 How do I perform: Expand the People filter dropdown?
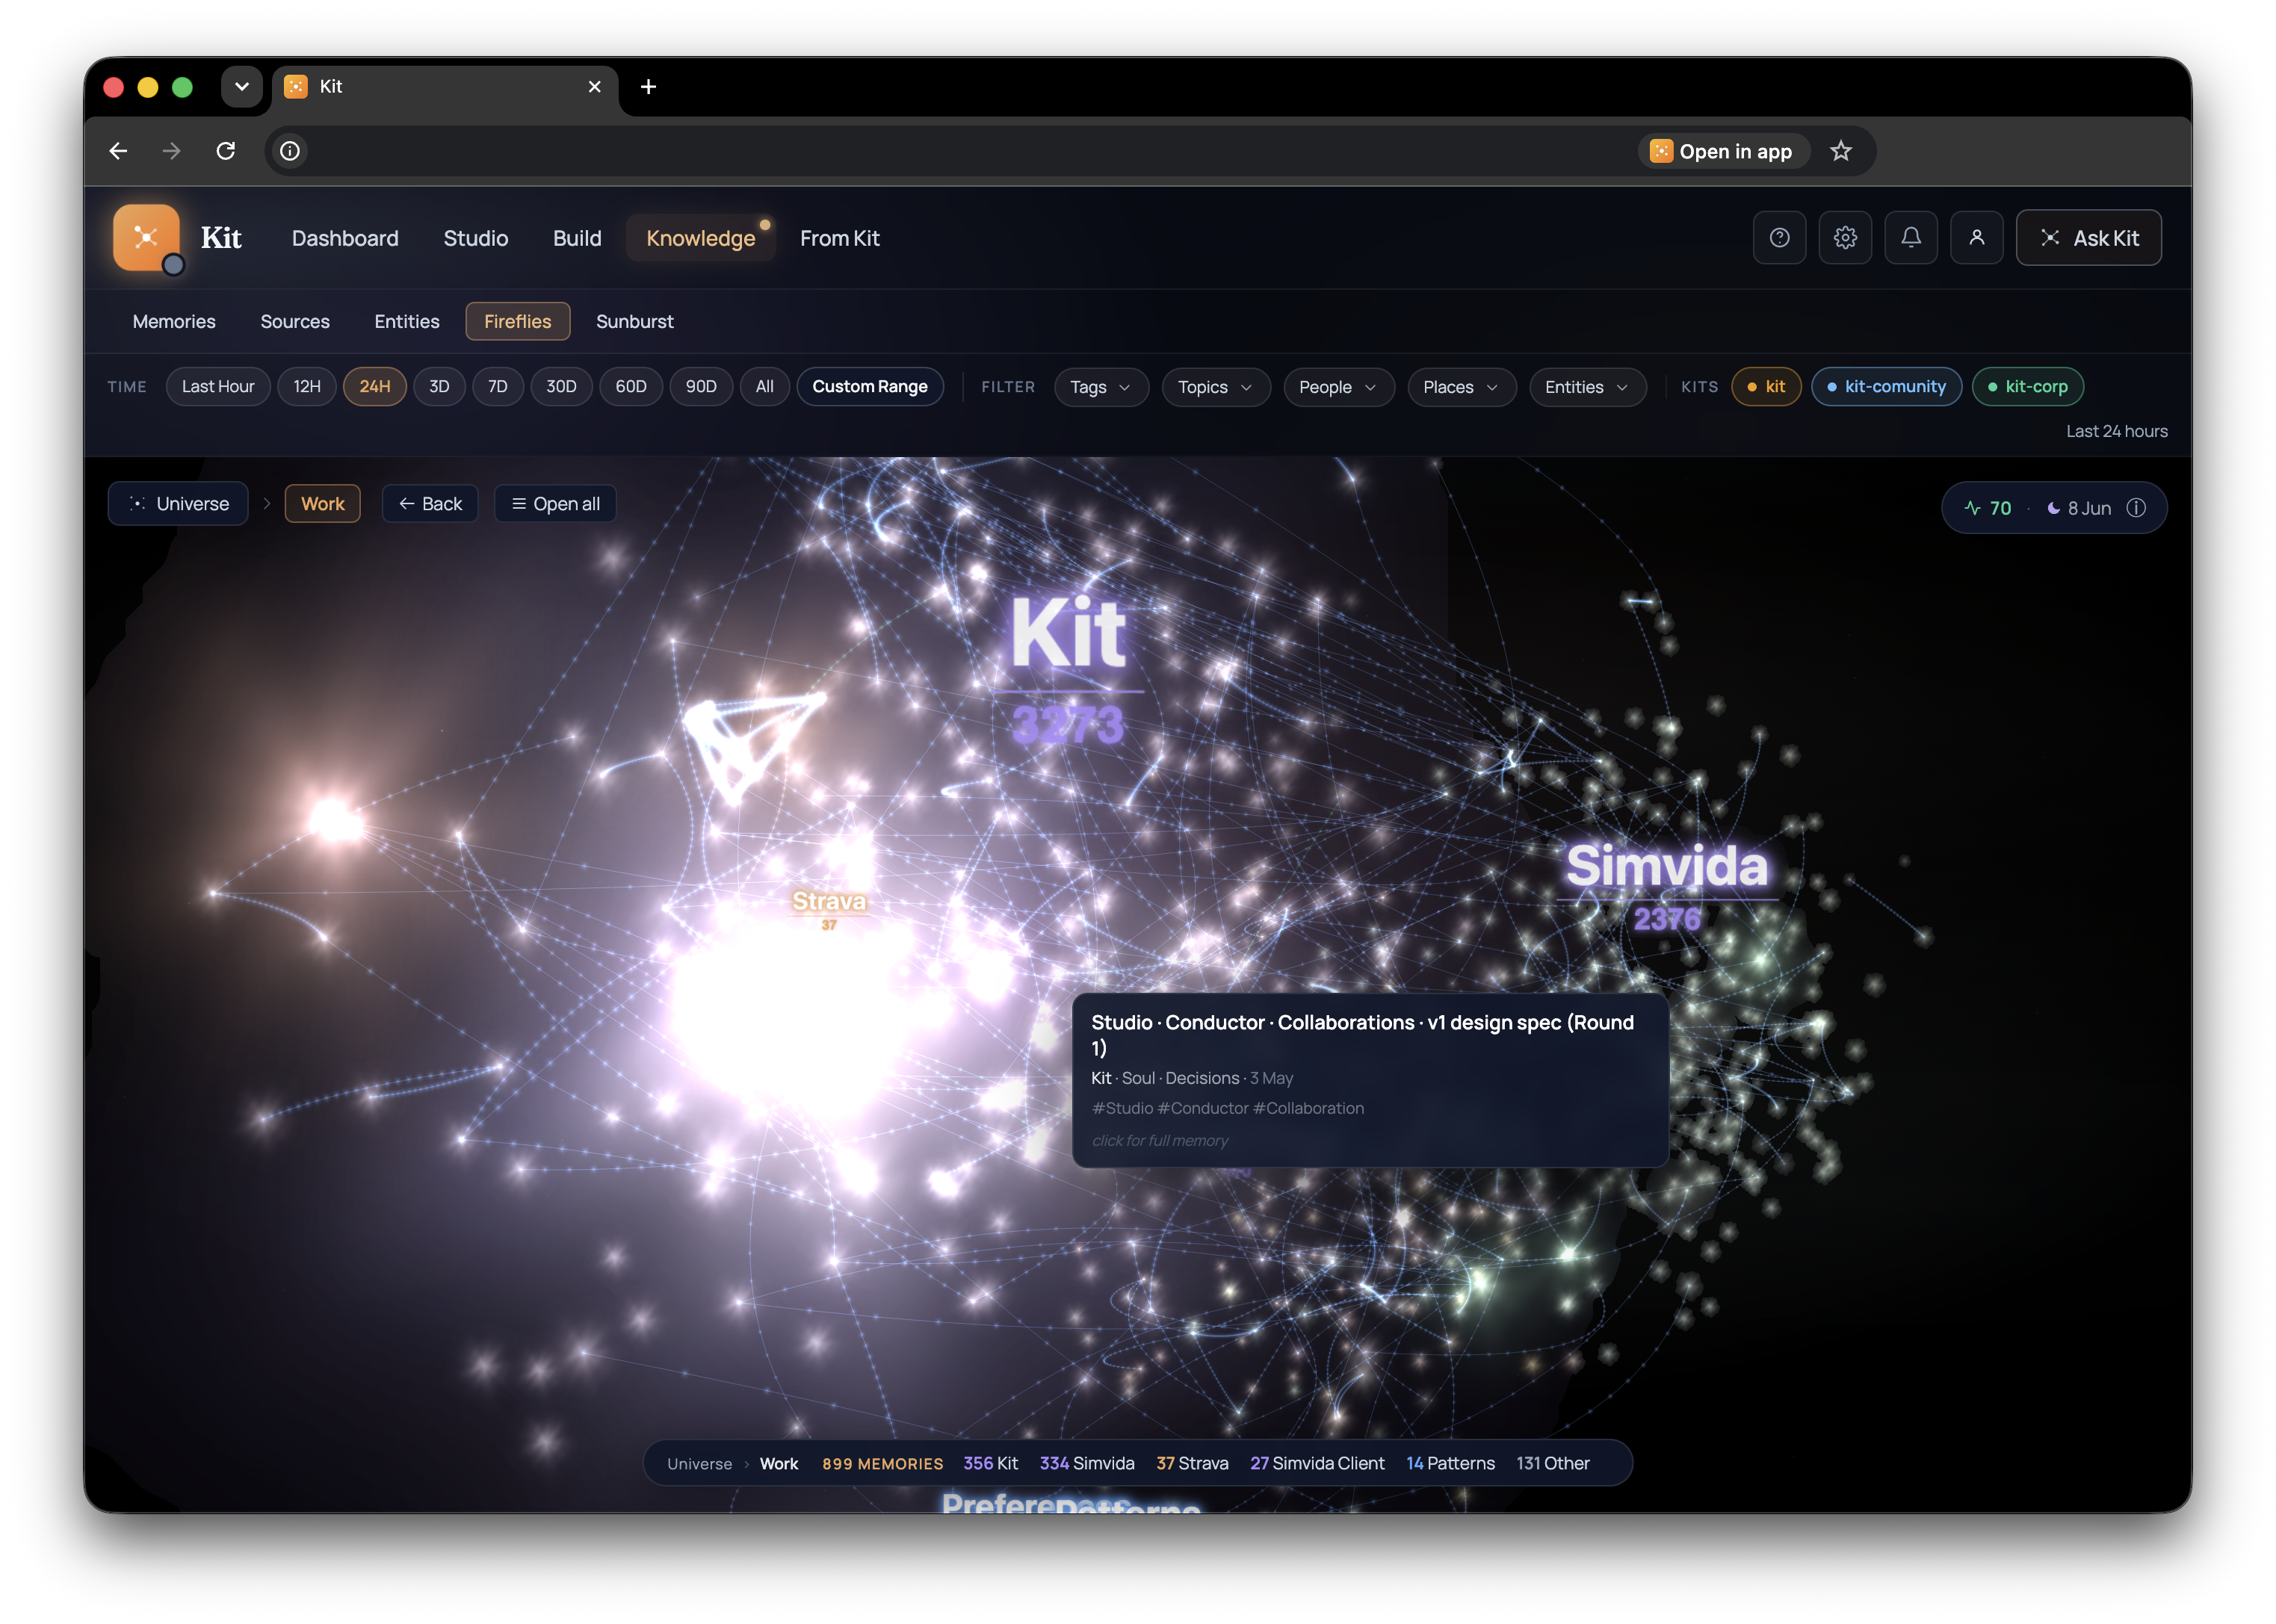(1339, 387)
